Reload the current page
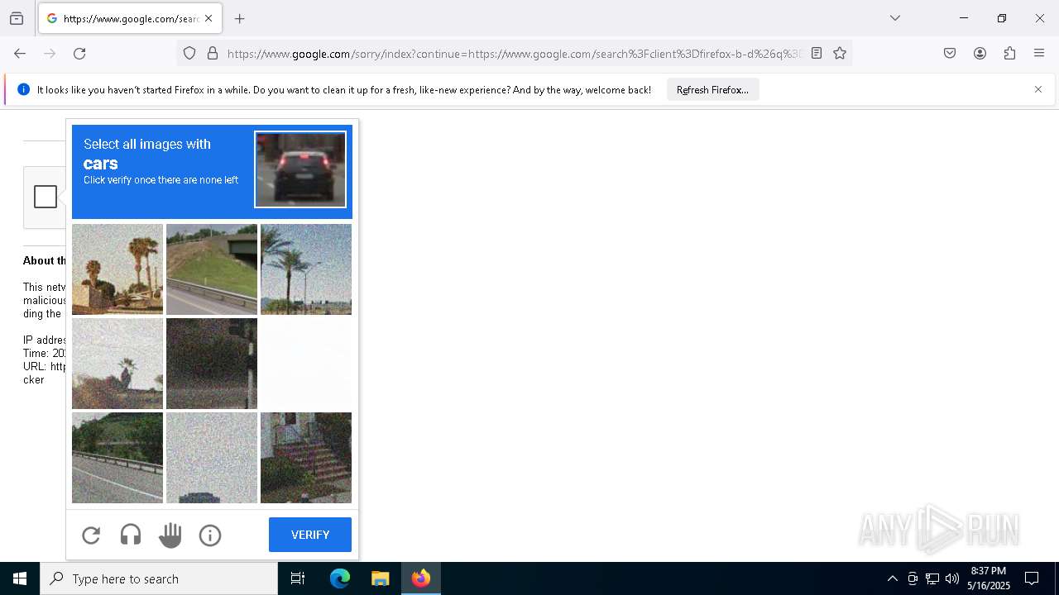 pos(79,54)
